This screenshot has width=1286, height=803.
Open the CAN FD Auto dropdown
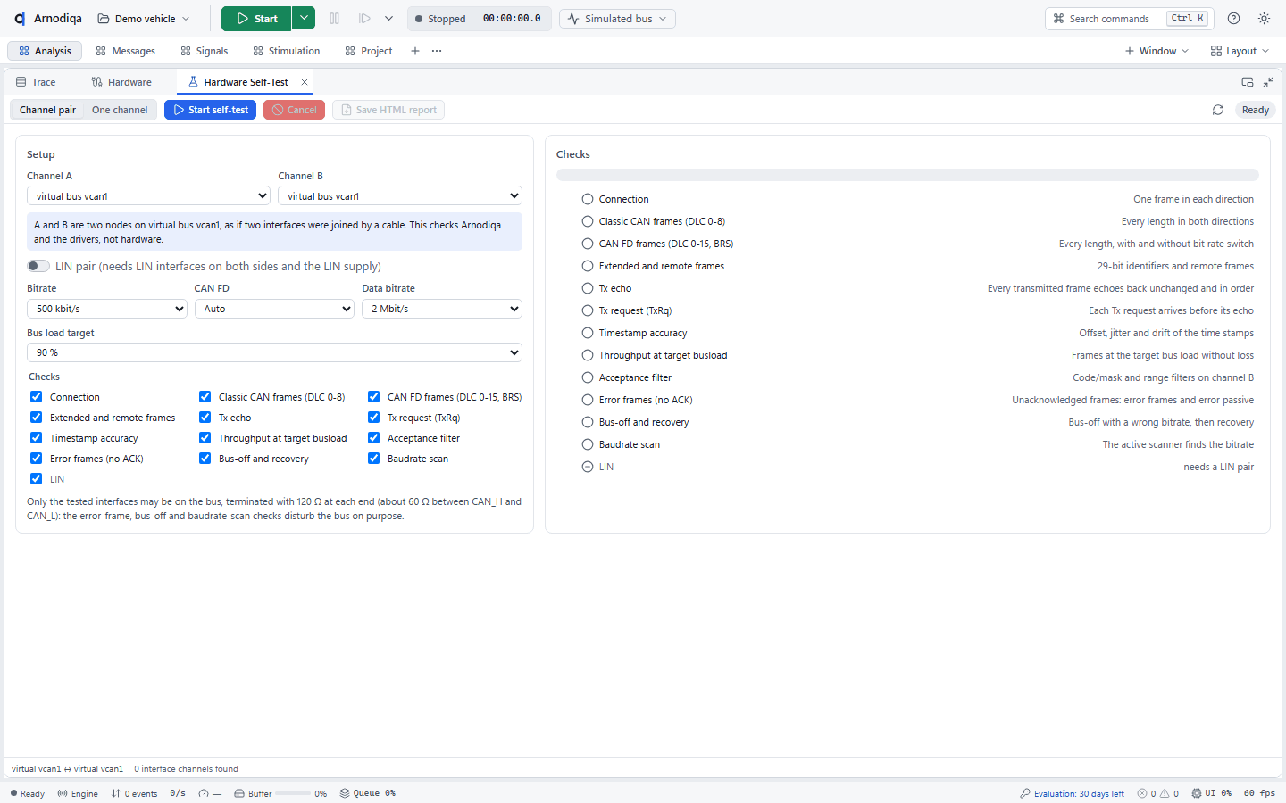coord(274,309)
